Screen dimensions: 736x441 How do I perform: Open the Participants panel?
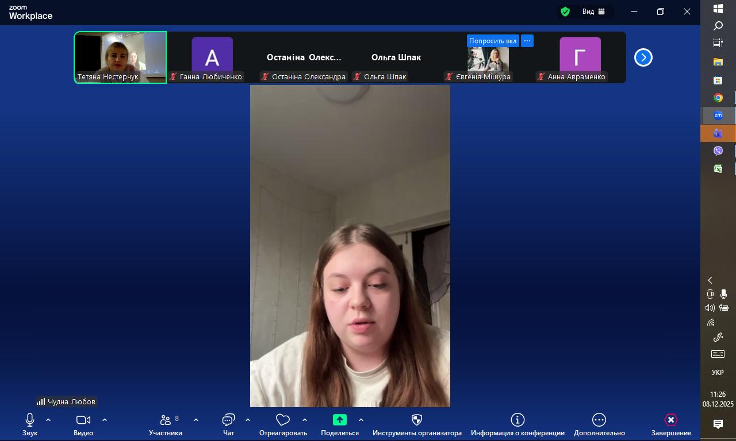[x=166, y=420]
